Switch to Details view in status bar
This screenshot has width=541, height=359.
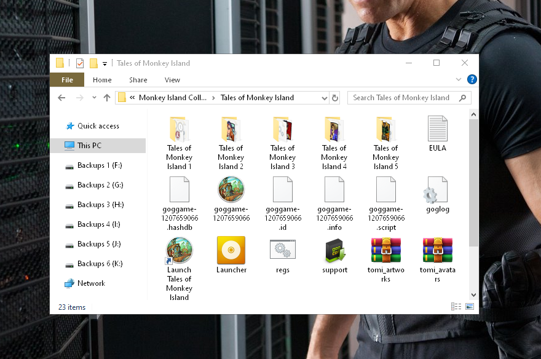(456, 307)
